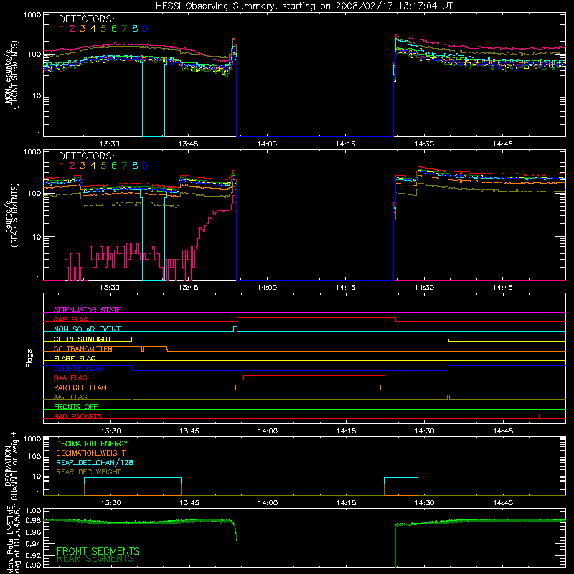Click the REAR_DEC_WEIGHT legend entry
The image size is (574, 574).
coord(88,472)
